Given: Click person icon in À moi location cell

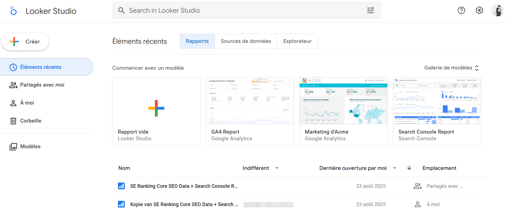Looking at the screenshot, I should pyautogui.click(x=418, y=204).
